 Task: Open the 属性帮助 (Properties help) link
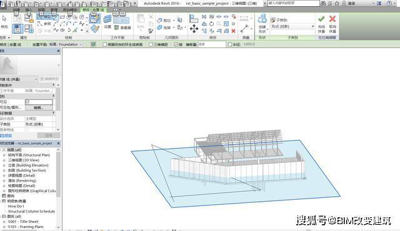[6, 135]
